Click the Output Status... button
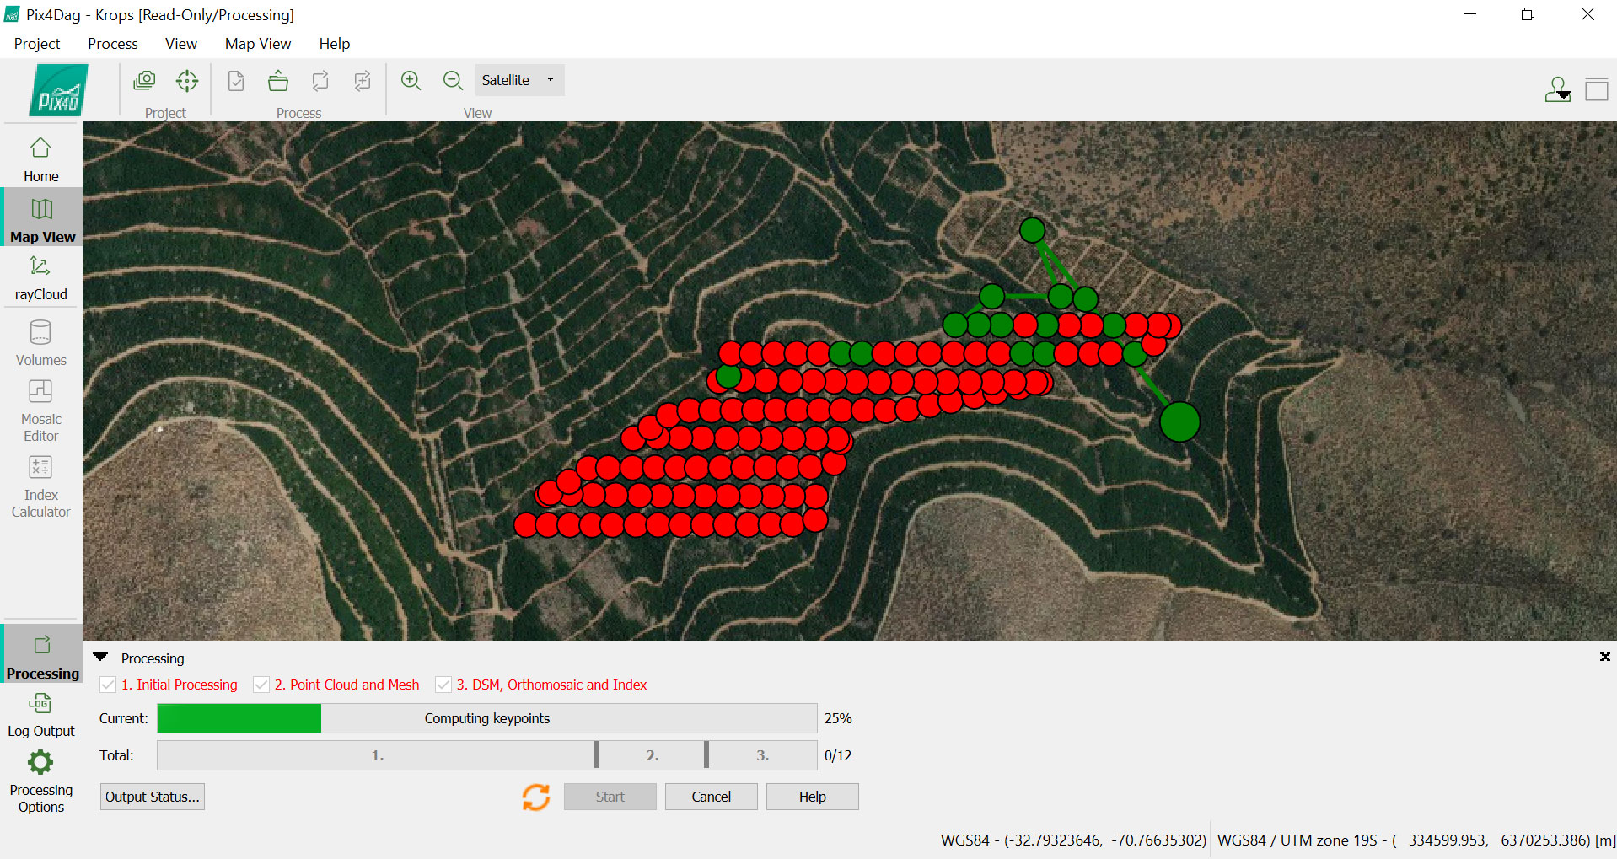 click(153, 797)
